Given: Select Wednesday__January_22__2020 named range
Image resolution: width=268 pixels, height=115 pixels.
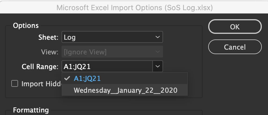Looking at the screenshot, I should [125, 90].
